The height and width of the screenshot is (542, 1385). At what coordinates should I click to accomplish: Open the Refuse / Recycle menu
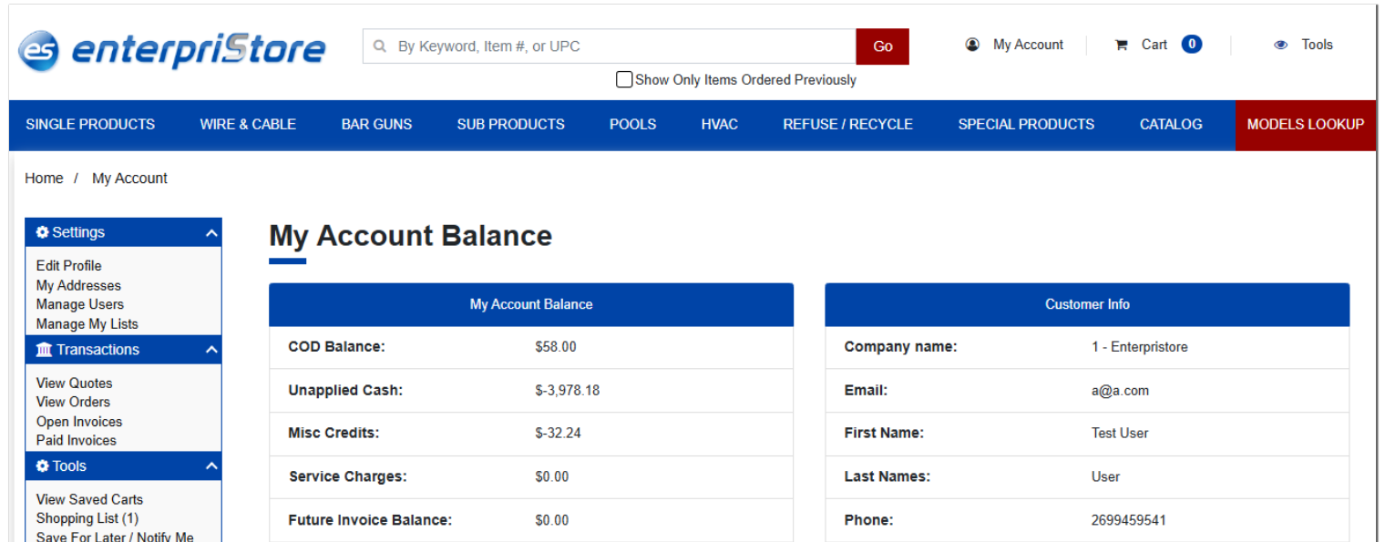pos(847,125)
